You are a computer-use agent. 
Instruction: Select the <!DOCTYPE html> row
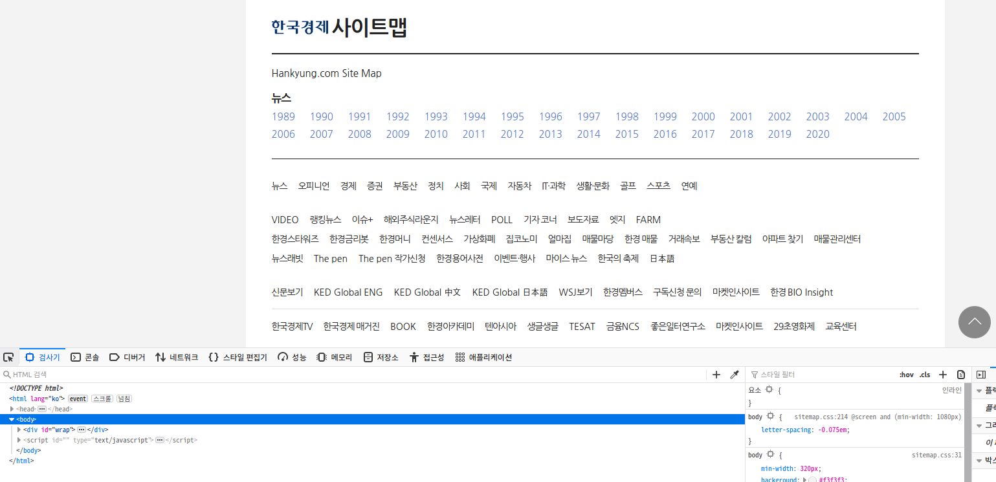(x=372, y=388)
